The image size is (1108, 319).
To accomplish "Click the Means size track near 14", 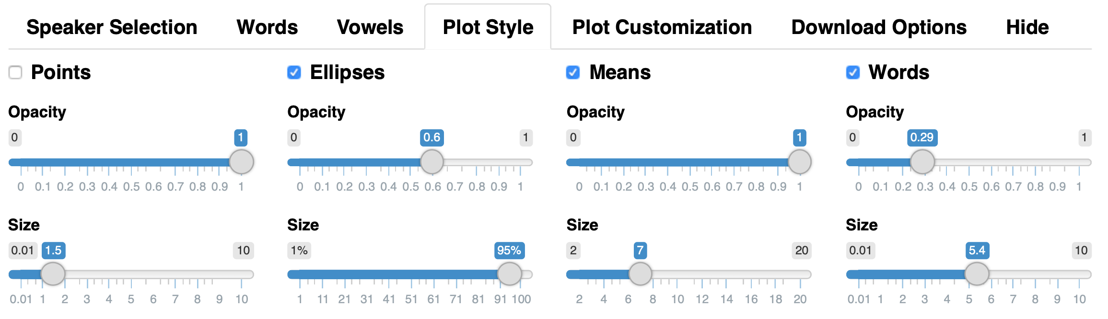I will [x=726, y=274].
